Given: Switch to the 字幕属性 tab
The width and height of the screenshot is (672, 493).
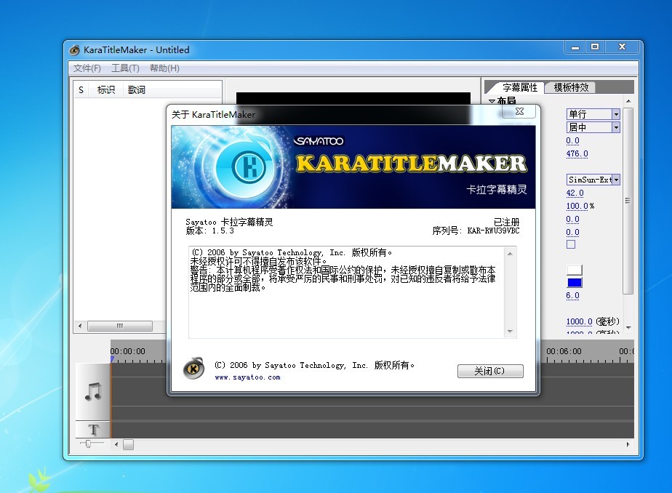Looking at the screenshot, I should (520, 87).
